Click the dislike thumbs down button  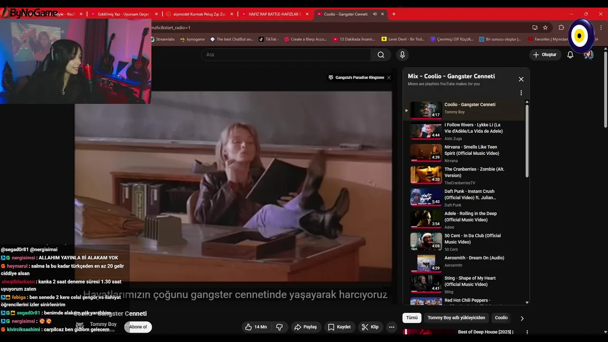point(279,327)
